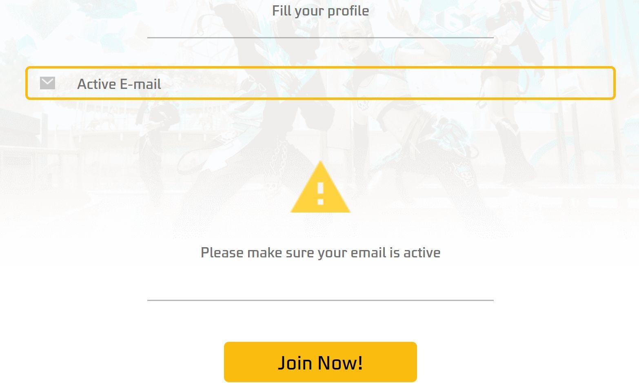Click the word 'active' in the warning message
The image size is (639, 383).
(x=422, y=252)
